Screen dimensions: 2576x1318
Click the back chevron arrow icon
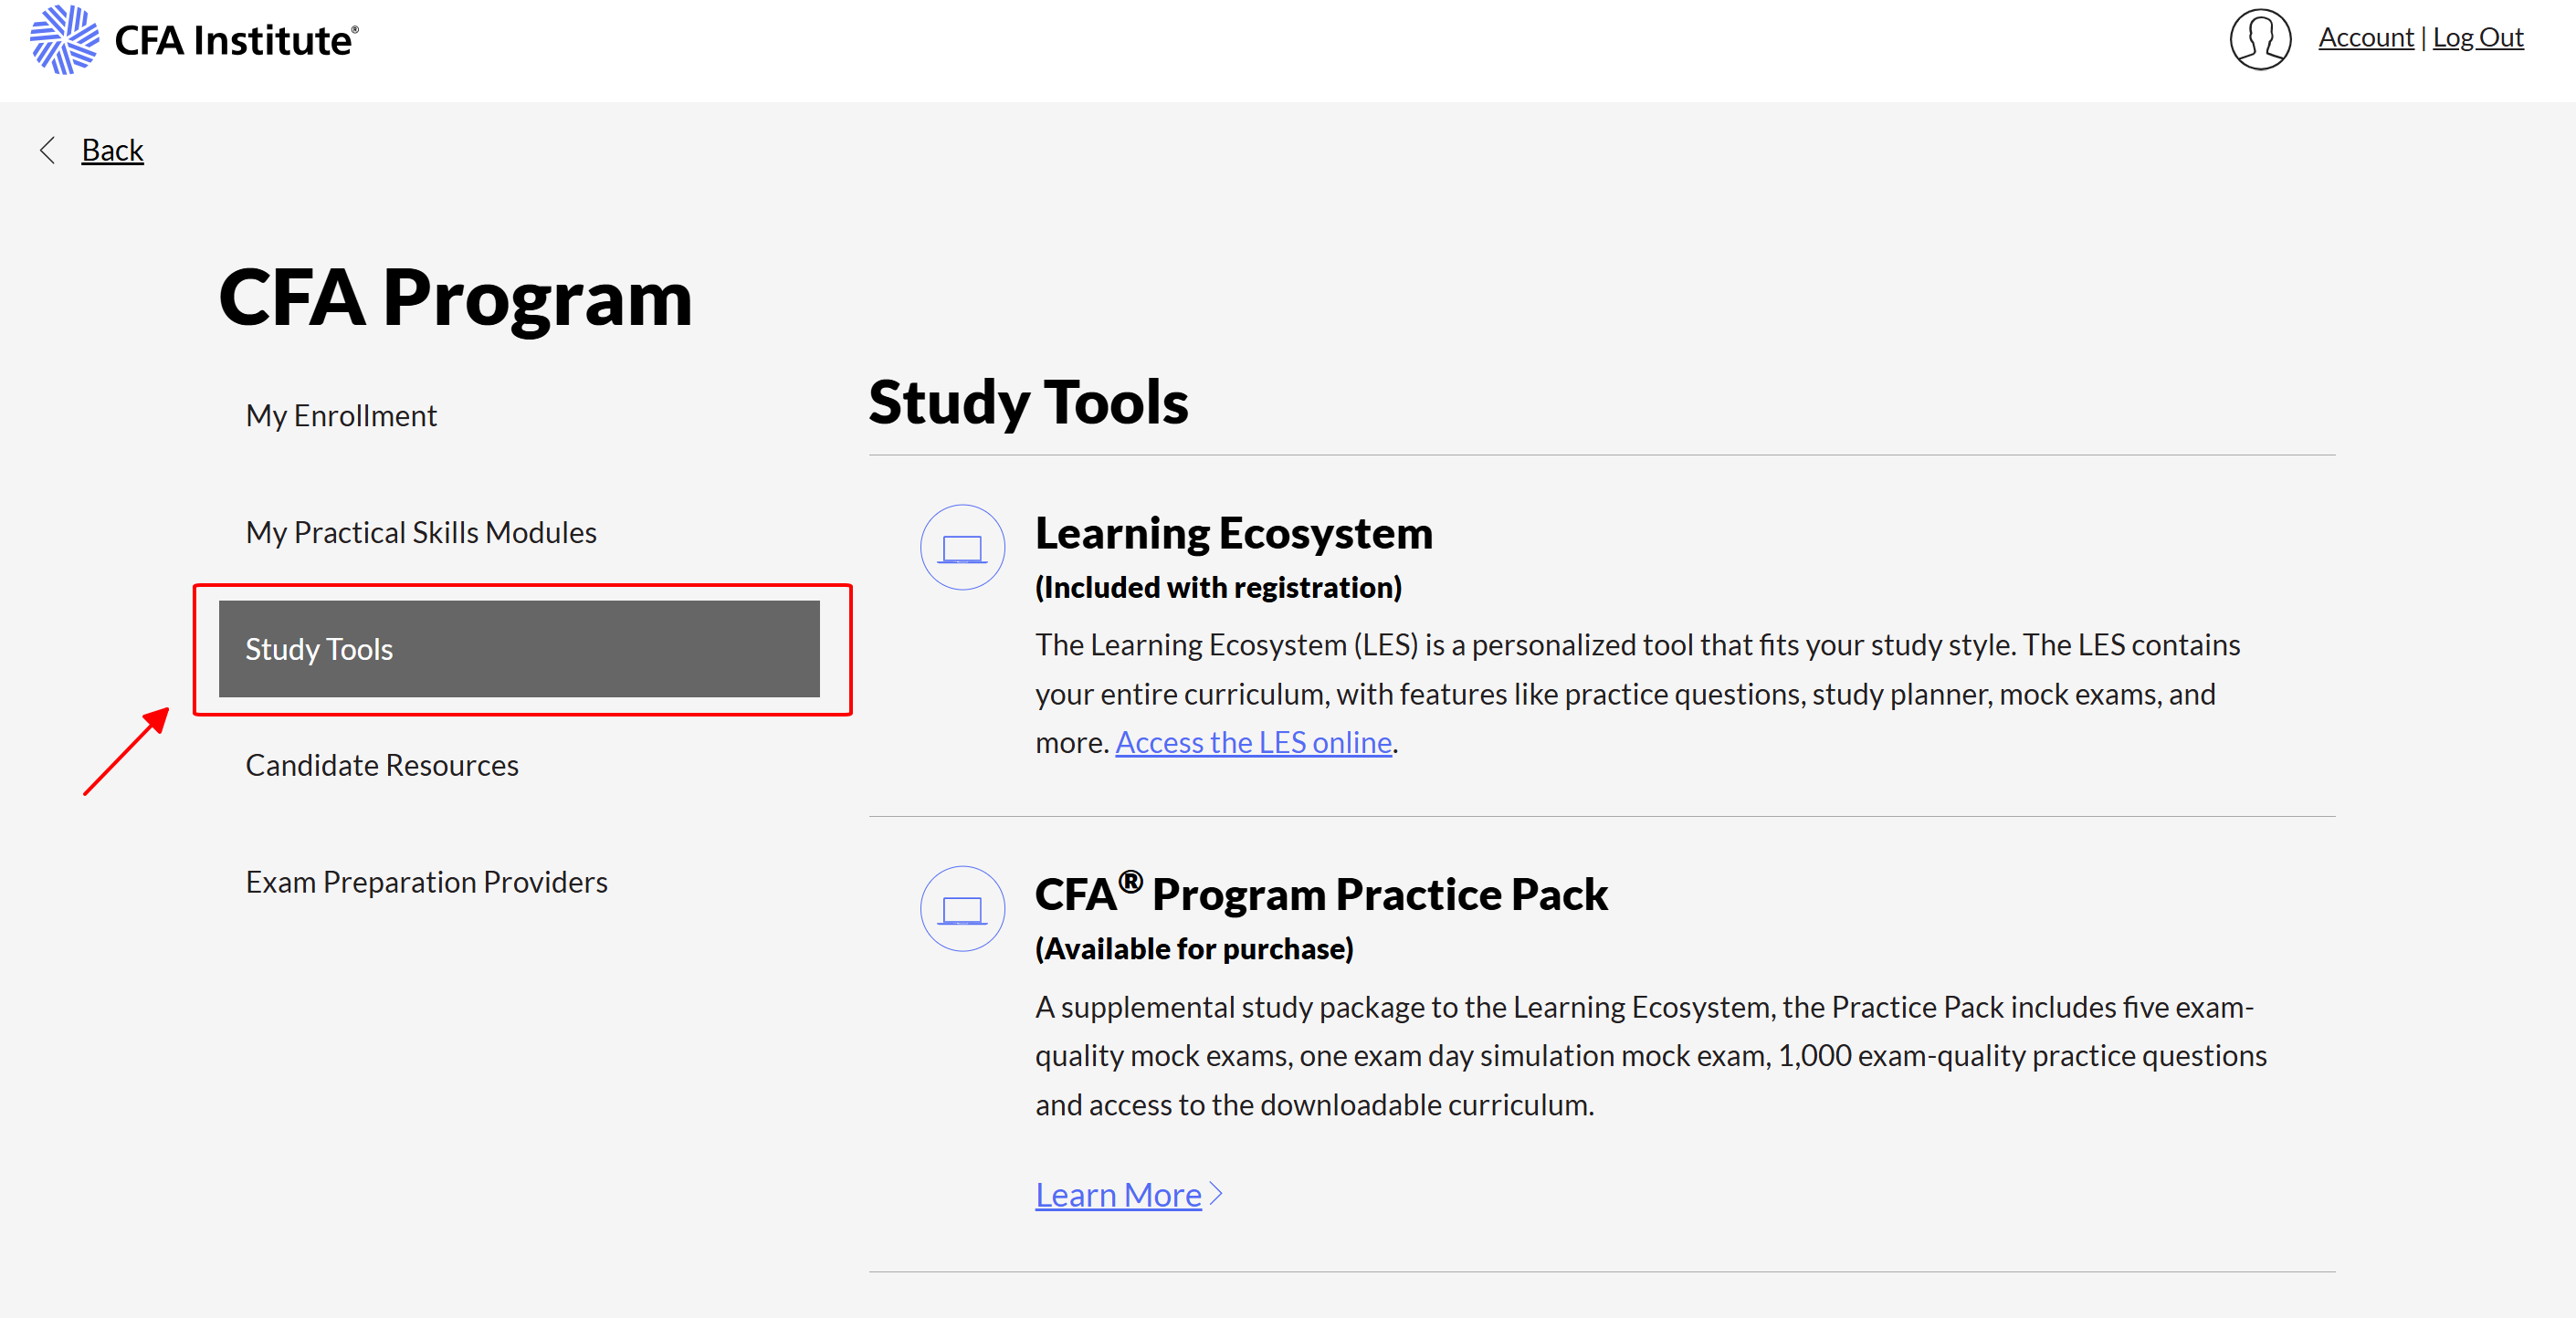click(47, 150)
